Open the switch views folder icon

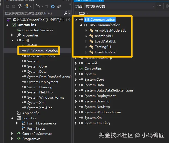[x=26, y=6]
